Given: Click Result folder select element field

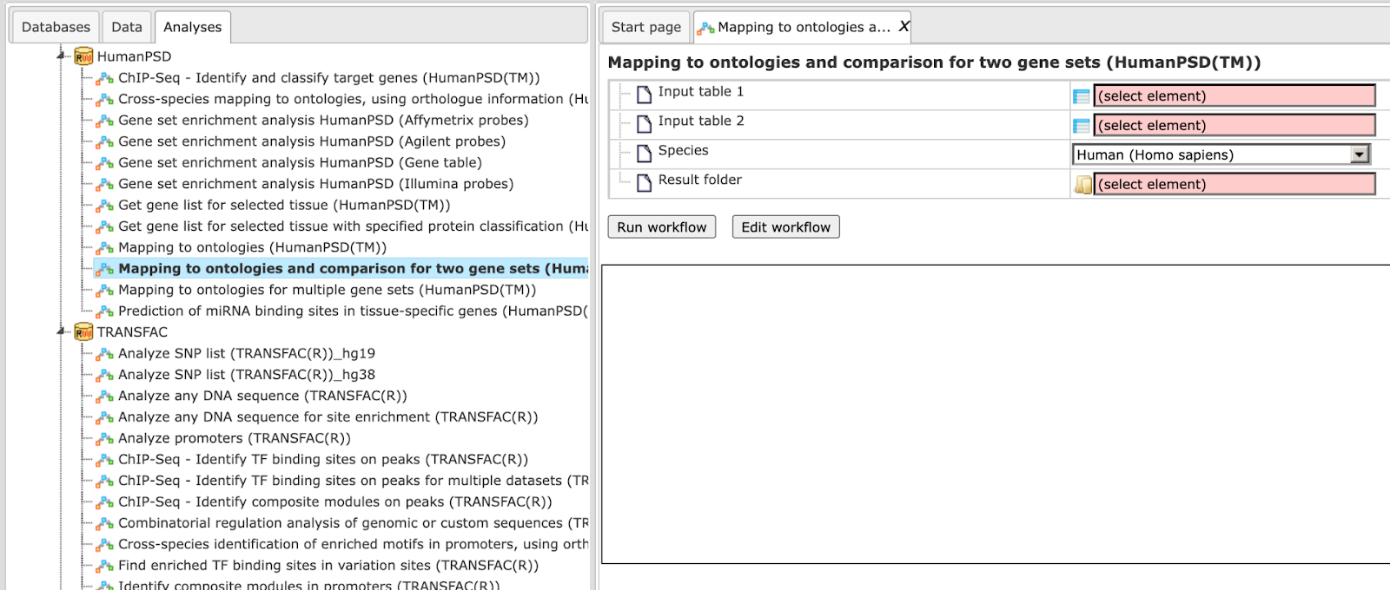Looking at the screenshot, I should click(x=1234, y=184).
